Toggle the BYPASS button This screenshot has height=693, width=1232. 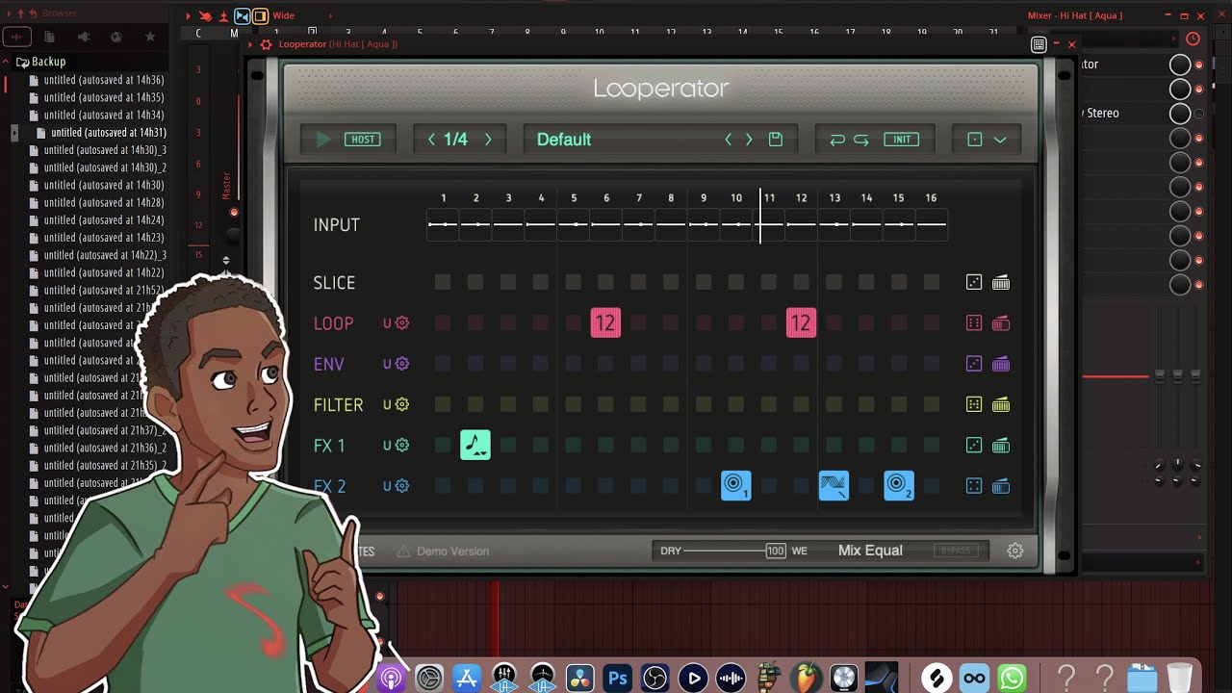point(956,551)
